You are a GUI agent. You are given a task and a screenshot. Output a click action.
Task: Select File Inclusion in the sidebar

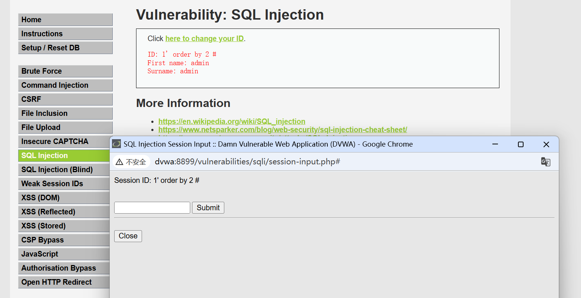tap(65, 113)
